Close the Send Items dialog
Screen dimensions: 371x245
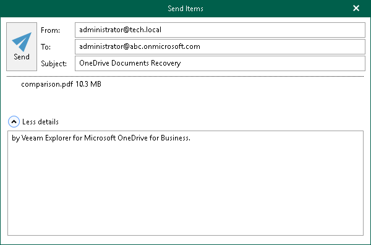pos(356,8)
